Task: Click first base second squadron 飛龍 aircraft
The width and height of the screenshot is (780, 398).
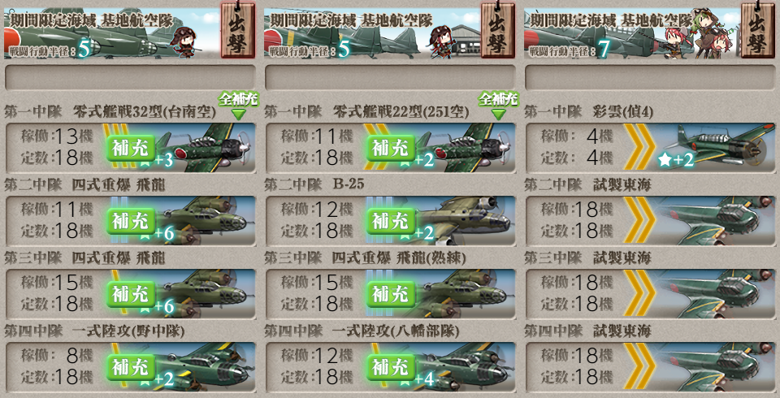Action: pos(203,220)
